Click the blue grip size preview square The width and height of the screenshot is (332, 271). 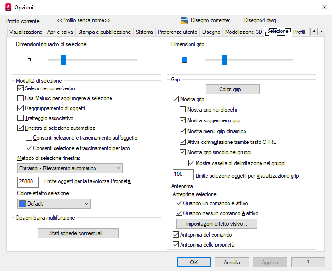click(184, 60)
